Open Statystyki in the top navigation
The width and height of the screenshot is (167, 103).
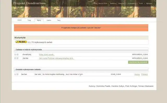122,3
